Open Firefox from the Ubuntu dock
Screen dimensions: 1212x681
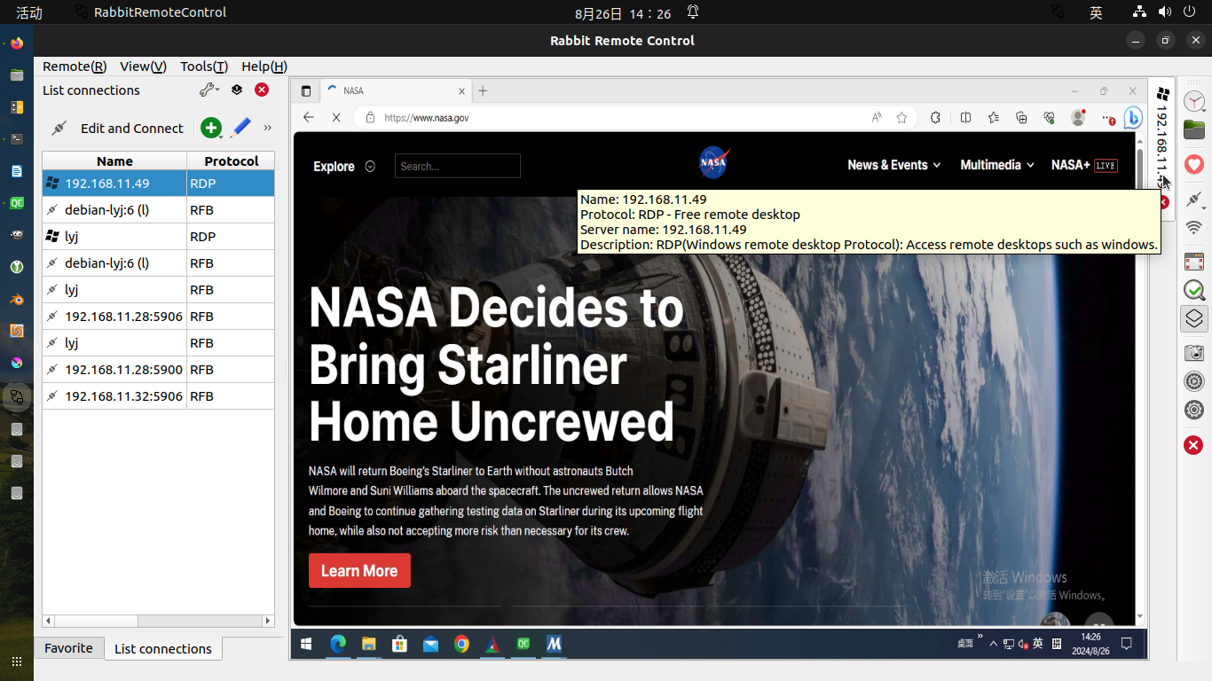pos(17,43)
